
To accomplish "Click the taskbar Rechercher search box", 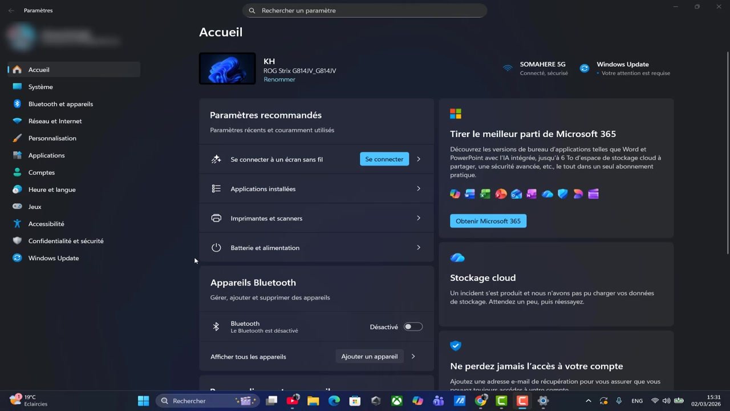I will pos(208,401).
